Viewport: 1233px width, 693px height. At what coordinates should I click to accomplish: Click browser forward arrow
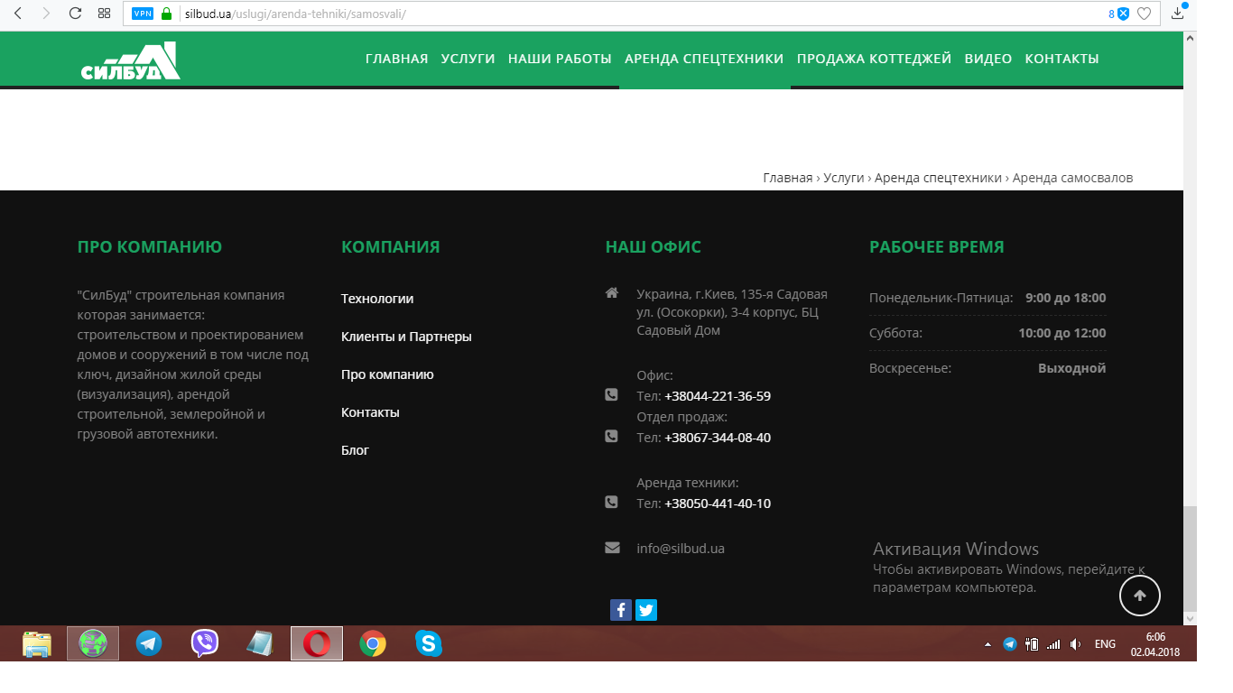coord(46,14)
